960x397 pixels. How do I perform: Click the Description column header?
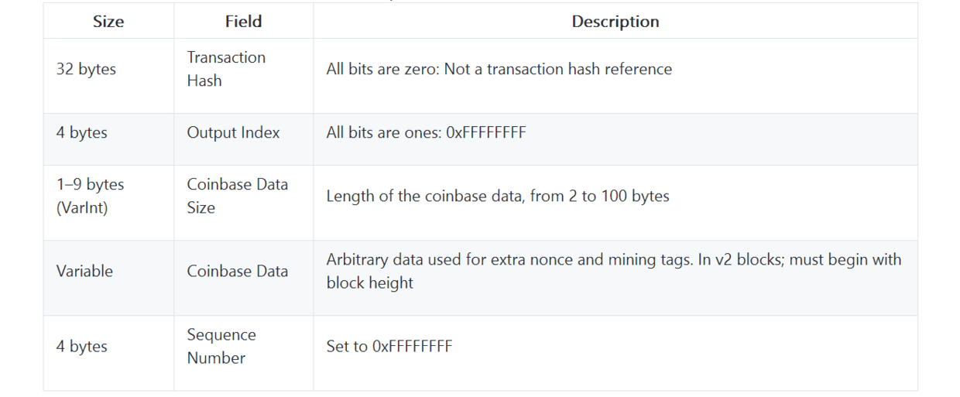click(615, 22)
